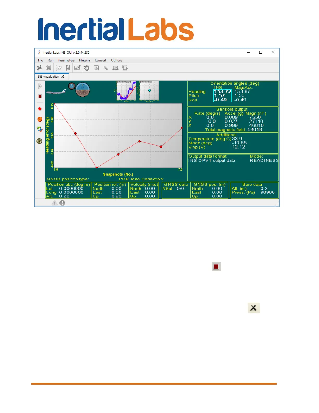Click the Vinp value 12.12

(239, 147)
